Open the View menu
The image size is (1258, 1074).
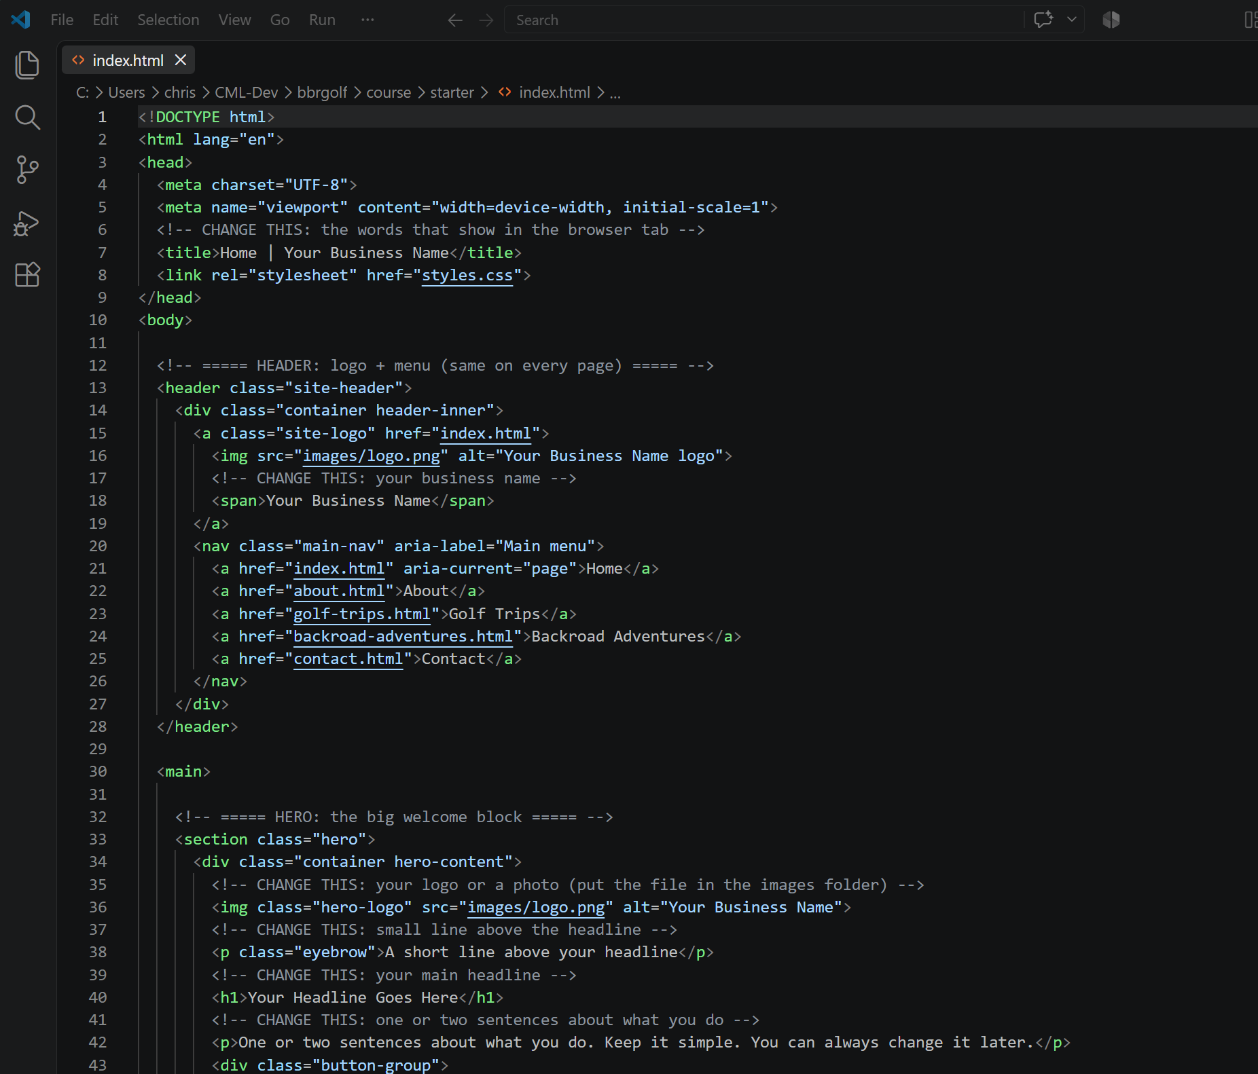tap(234, 20)
